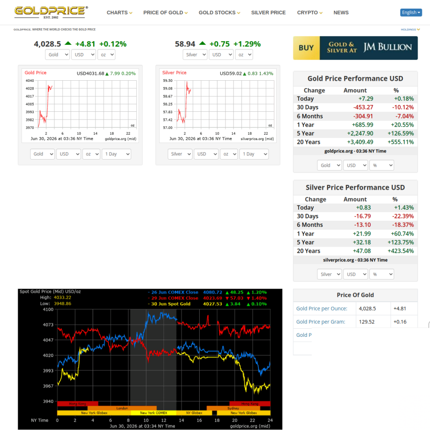Click the silverprice.org - 03:36 NY Time footer
This screenshot has width=430, height=430.
[355, 260]
